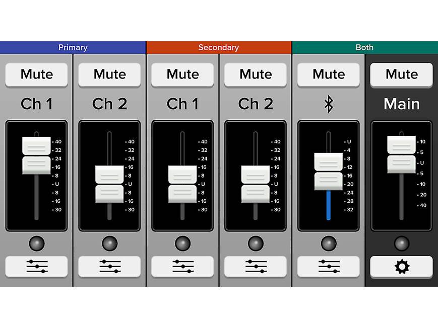Click the Secondary Ch 2 label
Viewport: 438px width, 328px height.
point(256,104)
